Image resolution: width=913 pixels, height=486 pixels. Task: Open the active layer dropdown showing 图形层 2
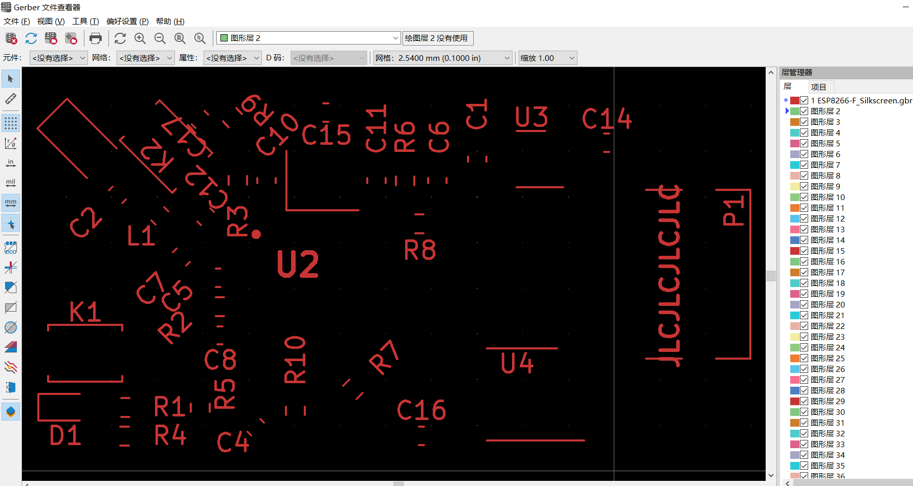point(394,37)
